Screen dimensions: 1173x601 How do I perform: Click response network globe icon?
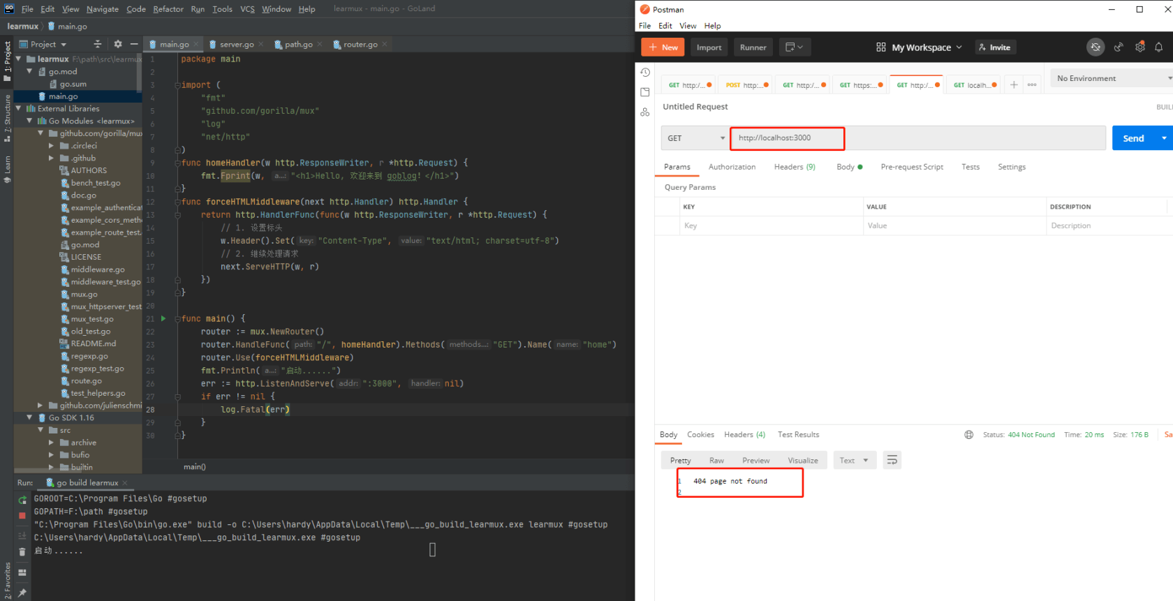click(x=968, y=435)
